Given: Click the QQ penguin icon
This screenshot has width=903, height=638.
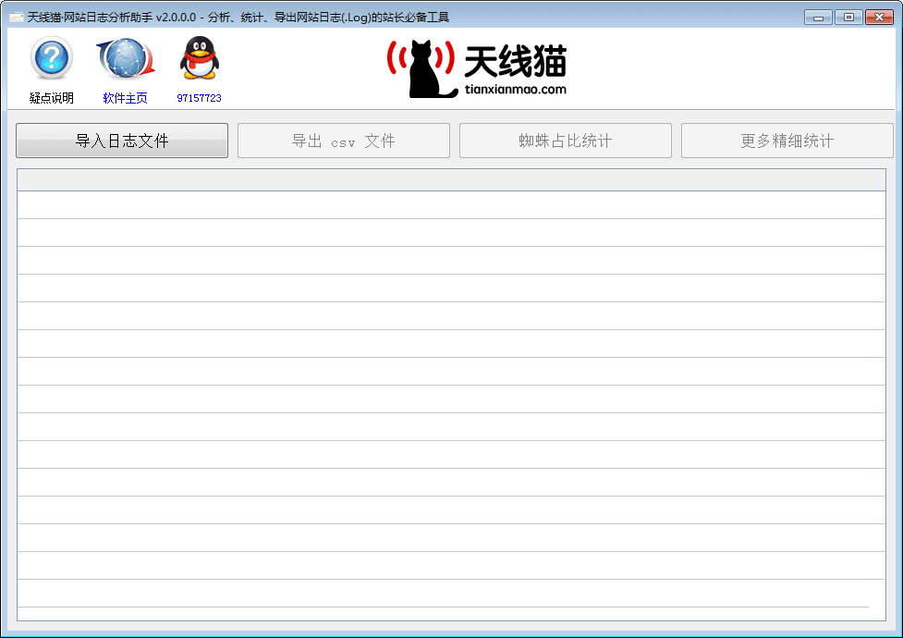Looking at the screenshot, I should point(200,57).
